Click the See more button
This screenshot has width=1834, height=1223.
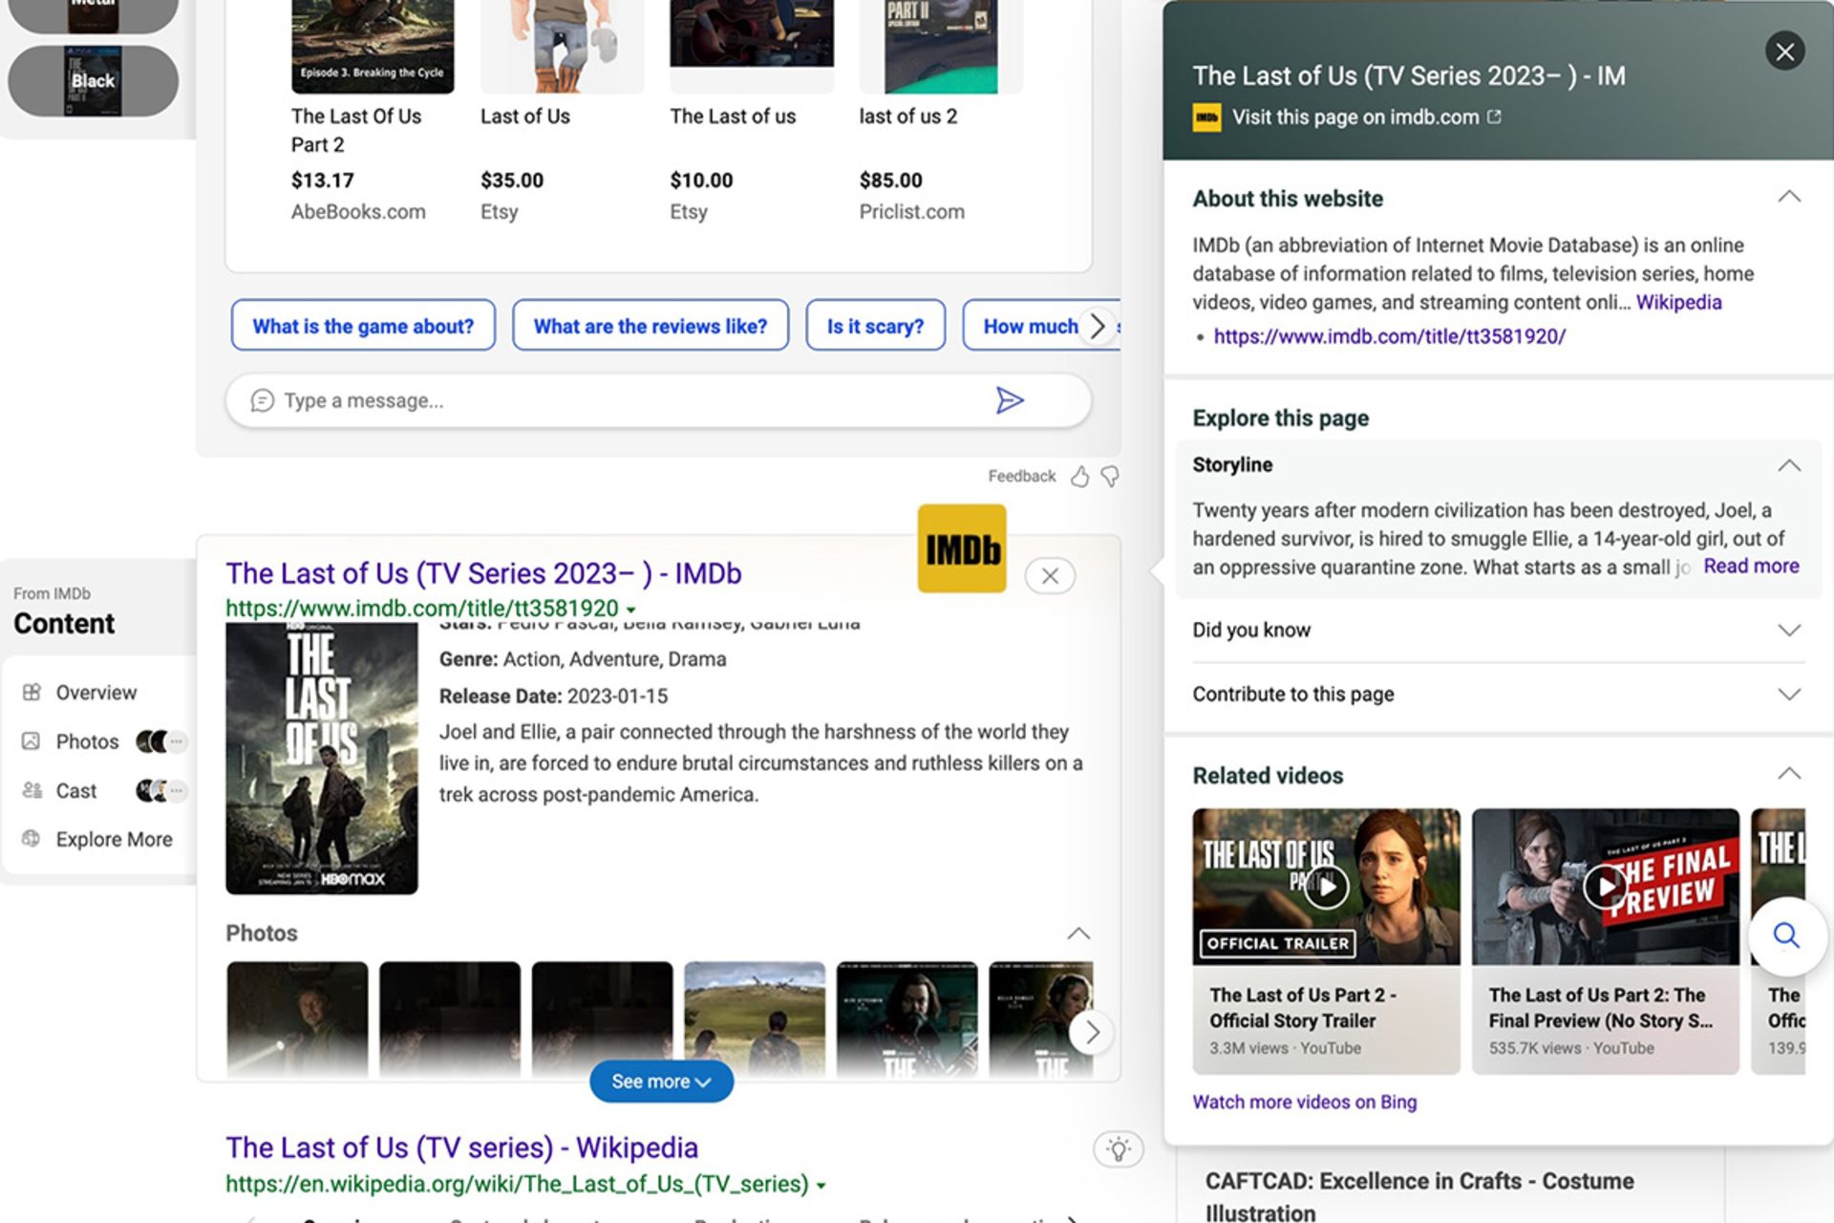pyautogui.click(x=661, y=1082)
